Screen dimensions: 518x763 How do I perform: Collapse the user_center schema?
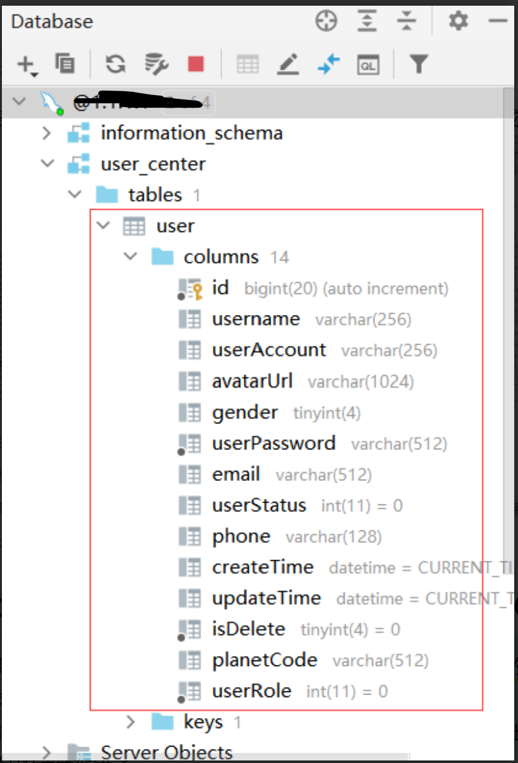point(47,164)
